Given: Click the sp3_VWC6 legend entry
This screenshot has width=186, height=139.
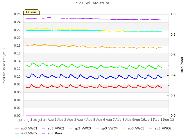Looking at the screenshot, I should click(160, 129).
